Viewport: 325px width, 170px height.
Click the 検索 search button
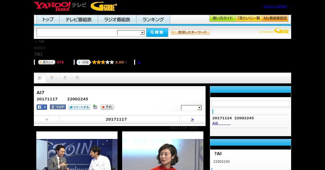click(157, 32)
